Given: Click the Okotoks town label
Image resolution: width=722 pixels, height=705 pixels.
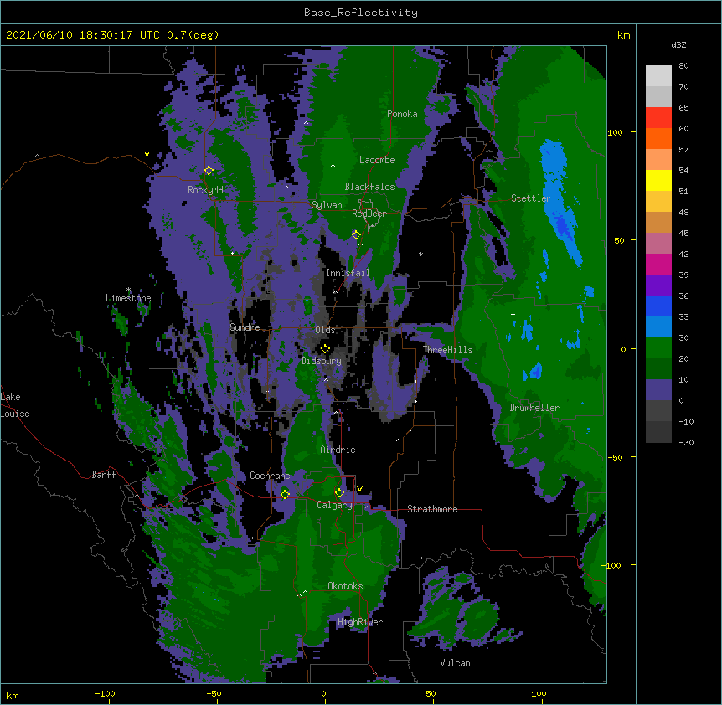Looking at the screenshot, I should click(345, 586).
